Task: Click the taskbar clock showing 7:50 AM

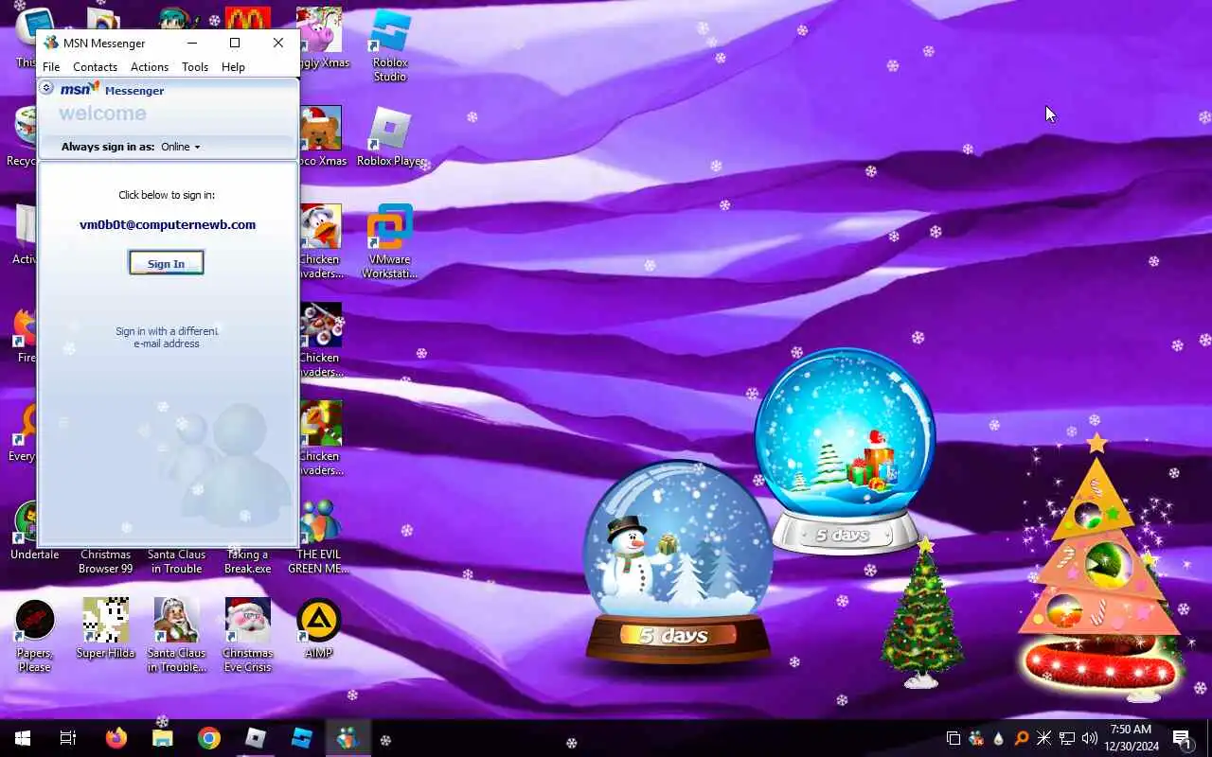Action: click(1131, 738)
